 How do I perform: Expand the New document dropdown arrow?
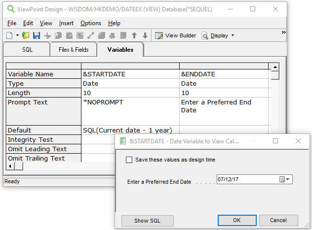click(17, 35)
